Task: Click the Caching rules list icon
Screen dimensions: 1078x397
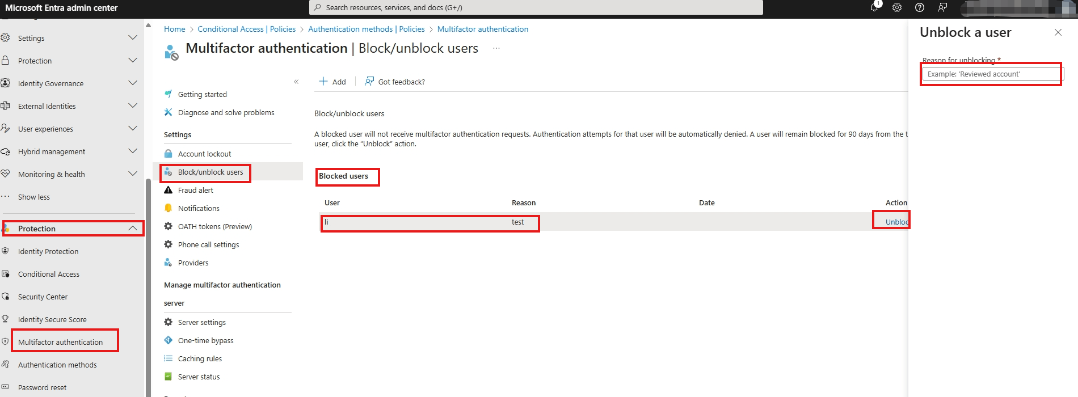Action: (x=168, y=358)
